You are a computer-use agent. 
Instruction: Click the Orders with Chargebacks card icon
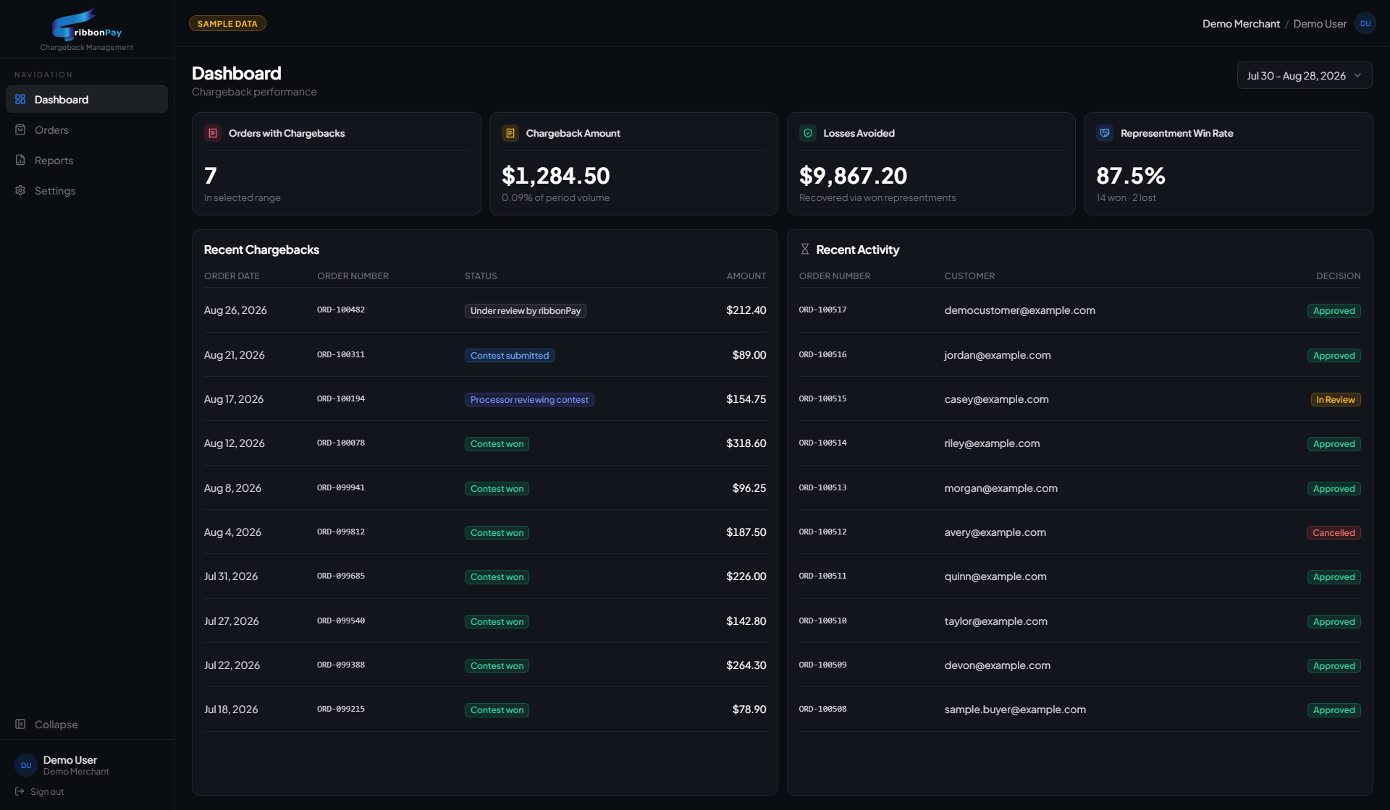tap(213, 133)
